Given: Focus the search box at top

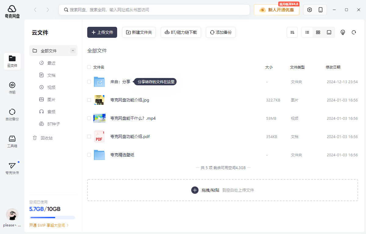Looking at the screenshot, I should point(154,10).
